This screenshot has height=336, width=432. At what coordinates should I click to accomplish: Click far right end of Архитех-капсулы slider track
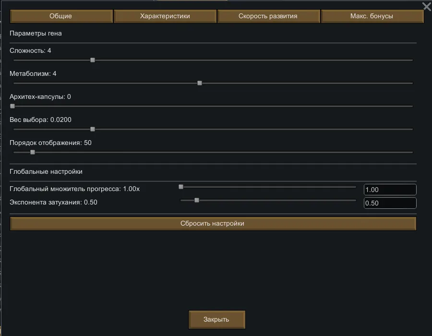[411, 106]
